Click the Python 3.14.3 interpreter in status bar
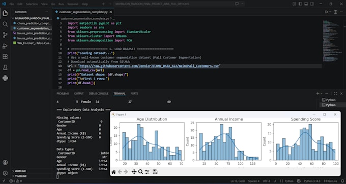Screen dimensions: 346x184 (312, 181)
